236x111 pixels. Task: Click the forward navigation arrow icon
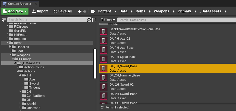pos(85,11)
